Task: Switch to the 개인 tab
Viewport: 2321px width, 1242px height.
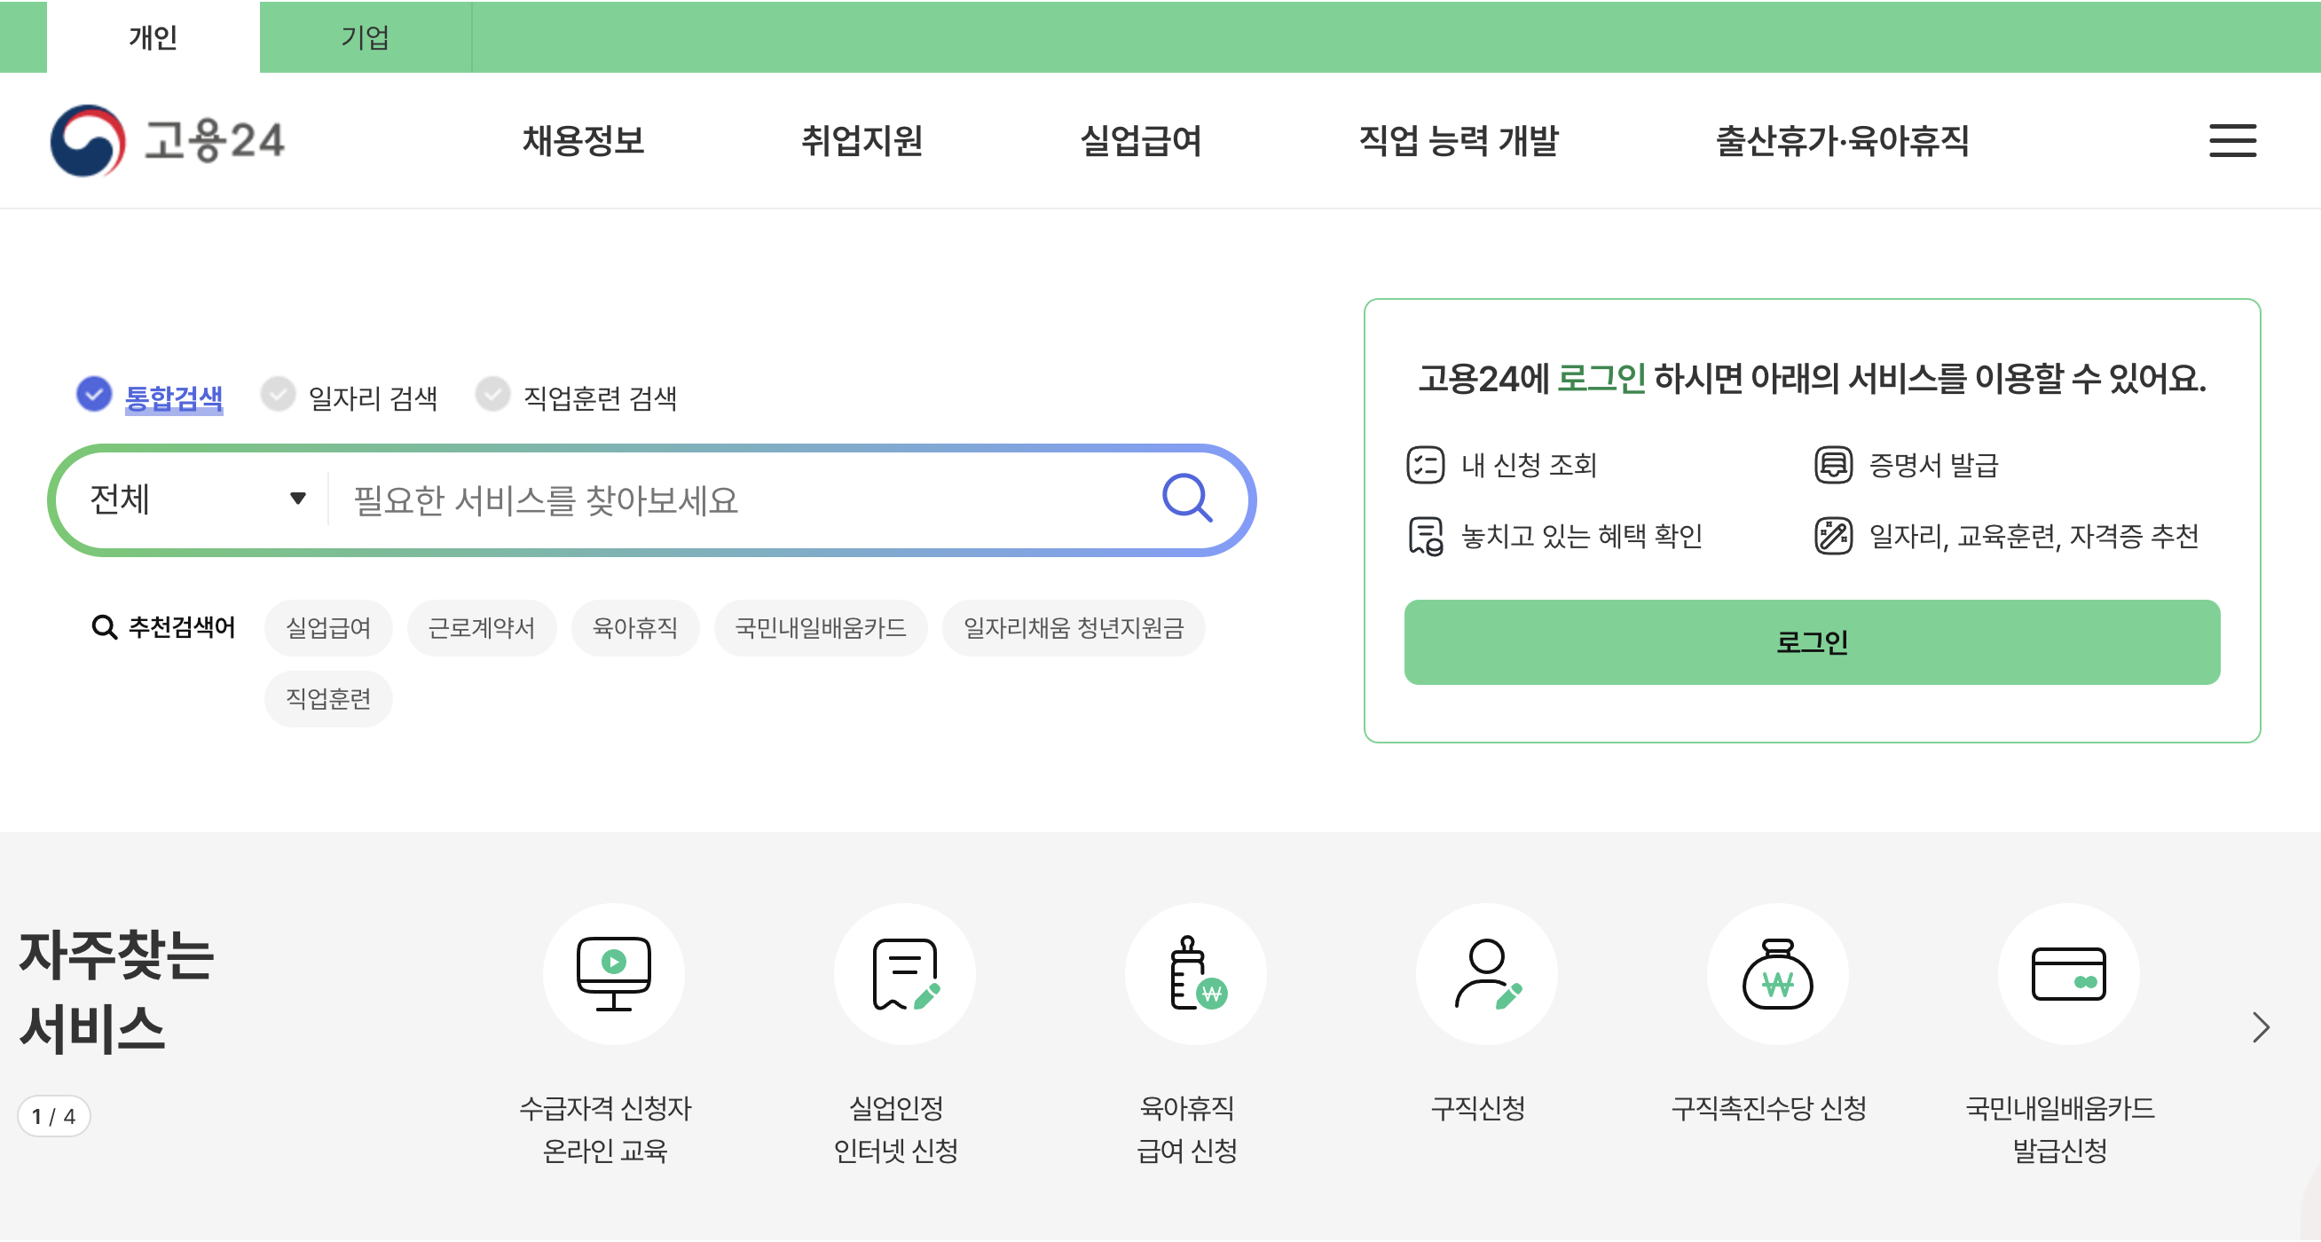Action: pyautogui.click(x=153, y=37)
